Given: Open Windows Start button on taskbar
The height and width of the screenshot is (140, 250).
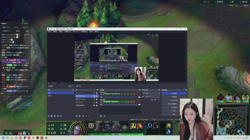Looking at the screenshot, I should point(3,138).
